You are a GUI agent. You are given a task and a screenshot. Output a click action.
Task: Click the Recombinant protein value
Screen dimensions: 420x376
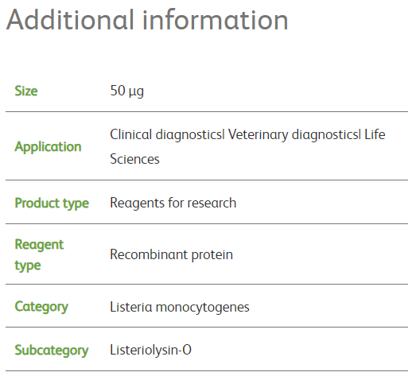coord(172,254)
